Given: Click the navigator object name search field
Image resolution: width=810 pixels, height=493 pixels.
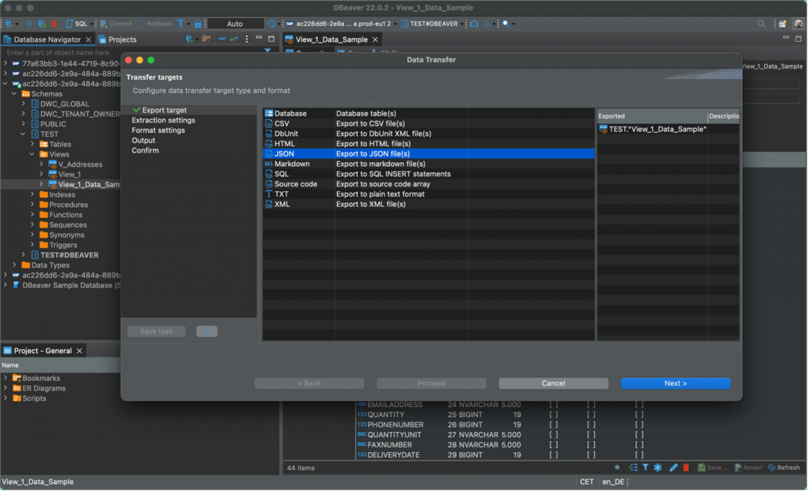Looking at the screenshot, I should pyautogui.click(x=132, y=53).
